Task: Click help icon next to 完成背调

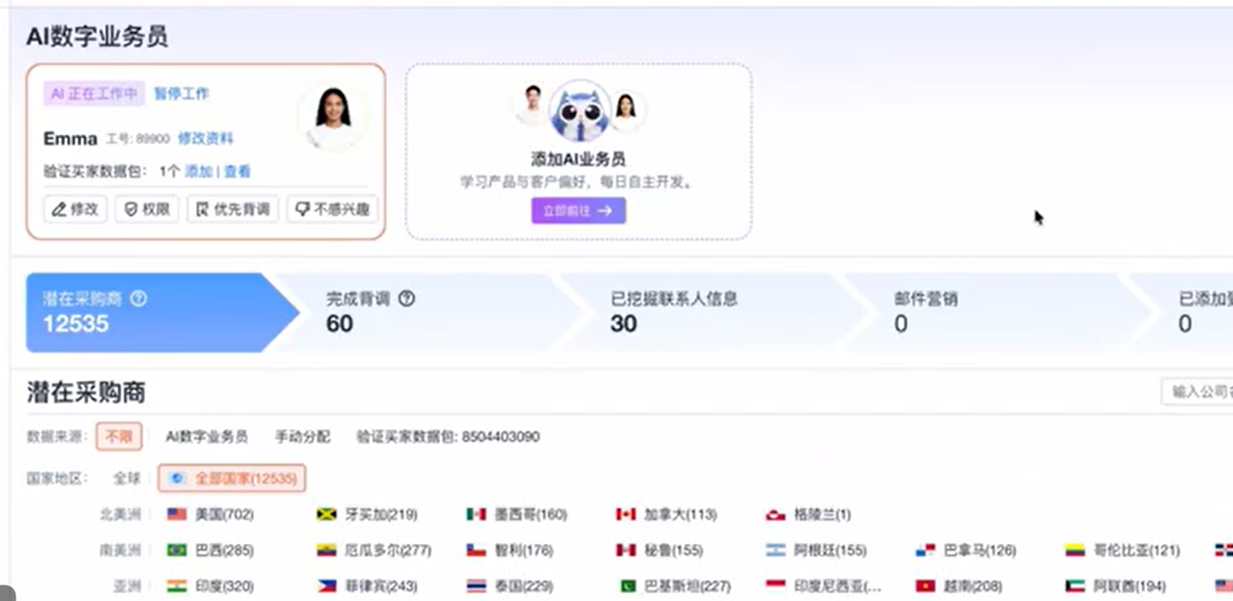Action: [406, 298]
